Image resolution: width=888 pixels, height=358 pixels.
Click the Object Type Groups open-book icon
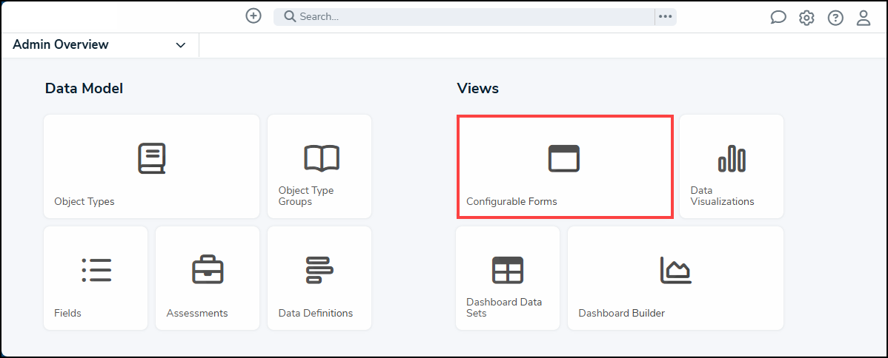point(321,158)
